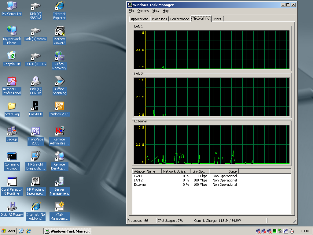This screenshot has width=313, height=235.
Task: Select the Disk (E) FILES shortcut
Action: point(35,59)
